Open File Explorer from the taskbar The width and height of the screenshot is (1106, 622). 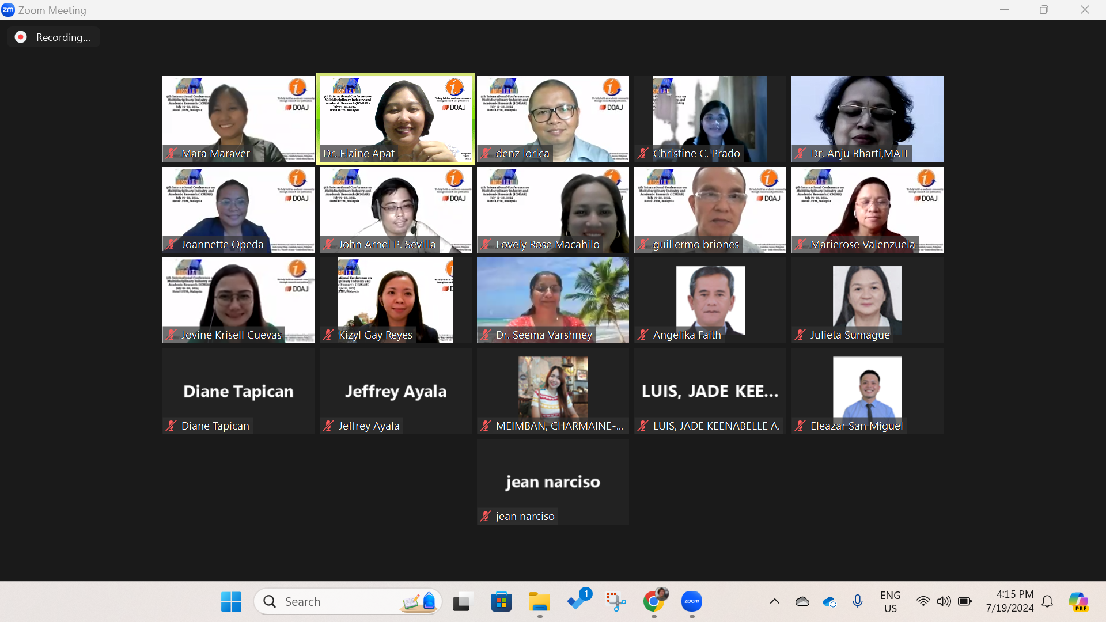coord(540,601)
